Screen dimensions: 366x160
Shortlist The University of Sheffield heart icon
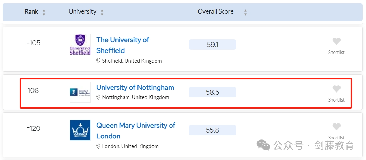pyautogui.click(x=336, y=41)
